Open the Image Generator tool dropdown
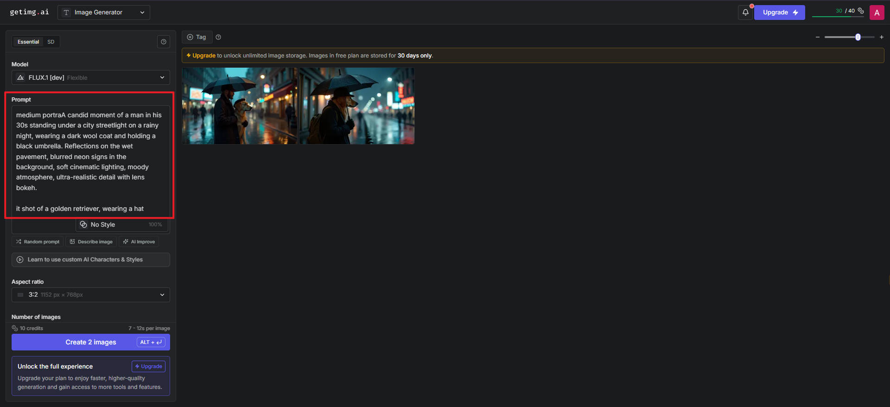The height and width of the screenshot is (407, 890). [x=104, y=13]
